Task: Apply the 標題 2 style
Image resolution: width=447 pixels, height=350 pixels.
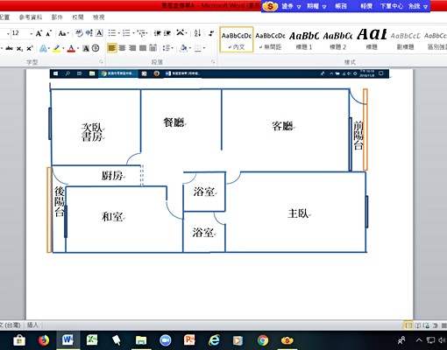Action: tap(337, 39)
